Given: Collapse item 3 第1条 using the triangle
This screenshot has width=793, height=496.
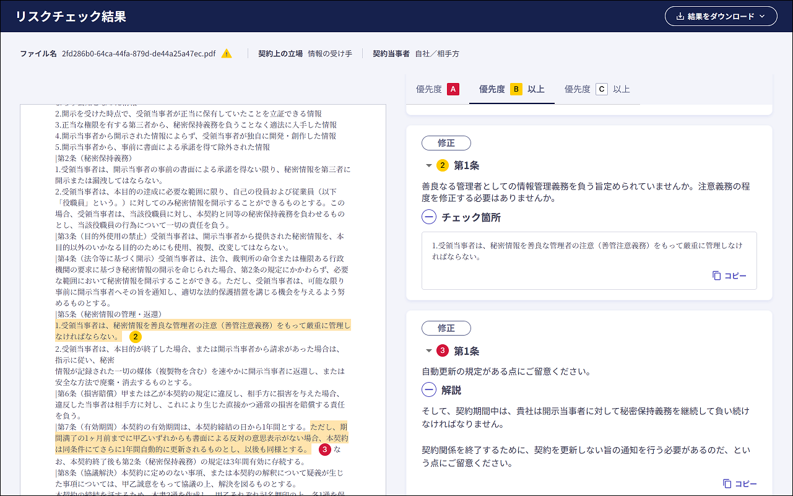Looking at the screenshot, I should point(428,351).
